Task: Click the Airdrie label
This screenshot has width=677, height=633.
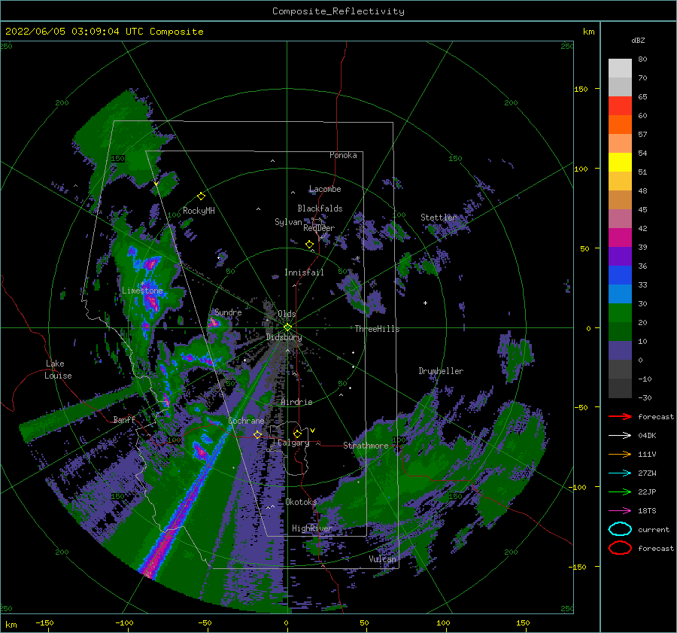Action: pyautogui.click(x=296, y=402)
